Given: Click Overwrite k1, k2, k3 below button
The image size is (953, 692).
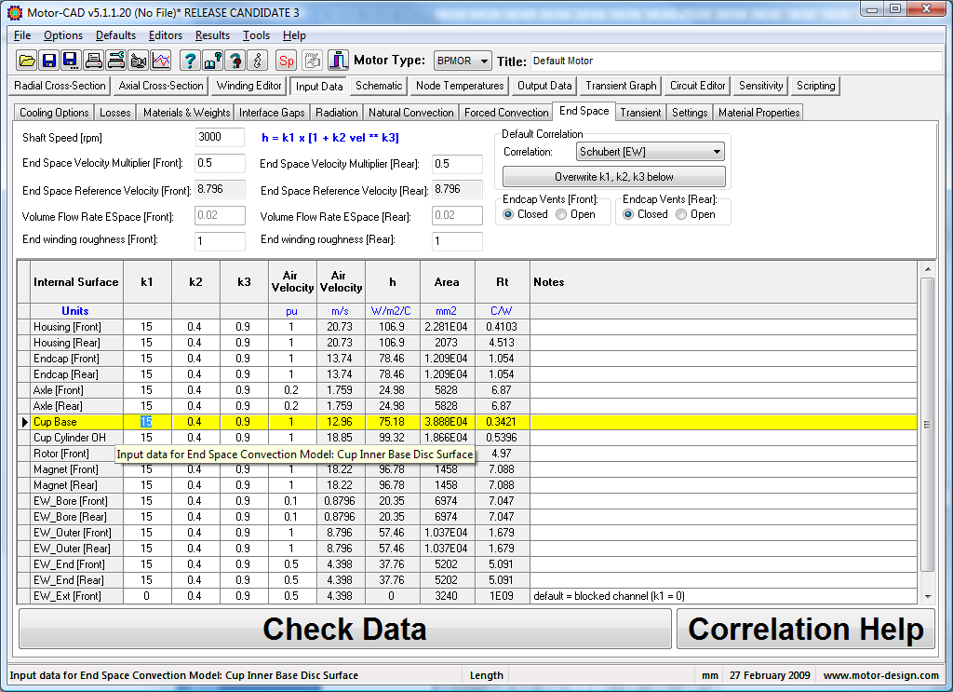Looking at the screenshot, I should 614,176.
